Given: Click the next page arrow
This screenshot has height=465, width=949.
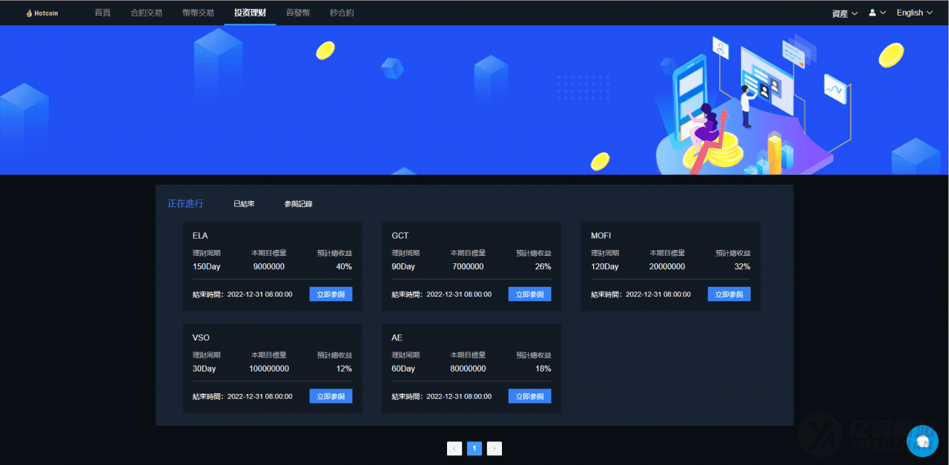Looking at the screenshot, I should [494, 448].
